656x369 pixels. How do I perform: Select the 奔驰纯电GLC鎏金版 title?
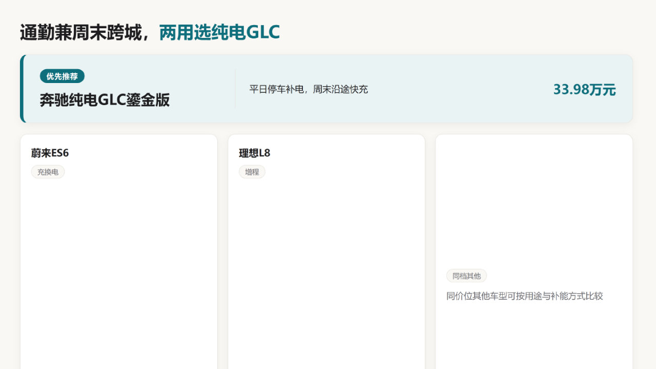pos(105,100)
